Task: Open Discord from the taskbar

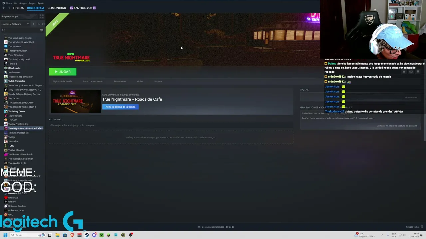Action: click(94, 235)
